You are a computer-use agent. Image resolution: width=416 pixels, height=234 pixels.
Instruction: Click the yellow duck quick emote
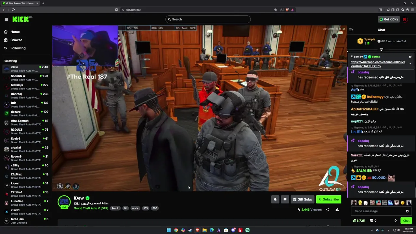coord(360,203)
